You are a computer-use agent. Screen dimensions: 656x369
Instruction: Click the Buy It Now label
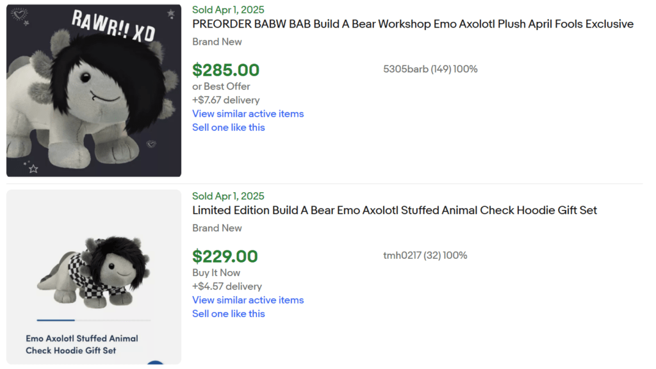click(216, 272)
